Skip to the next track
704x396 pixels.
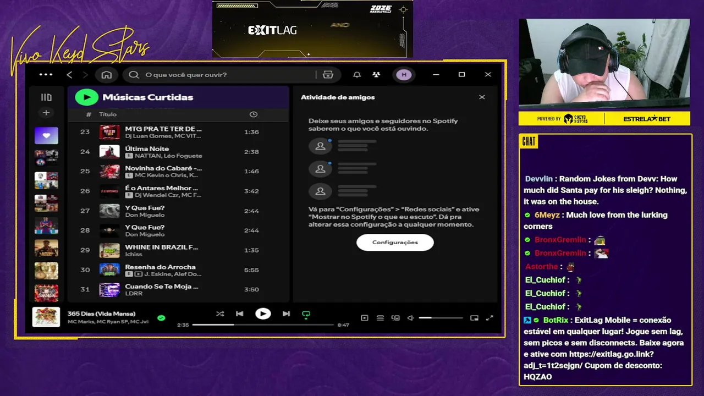286,314
